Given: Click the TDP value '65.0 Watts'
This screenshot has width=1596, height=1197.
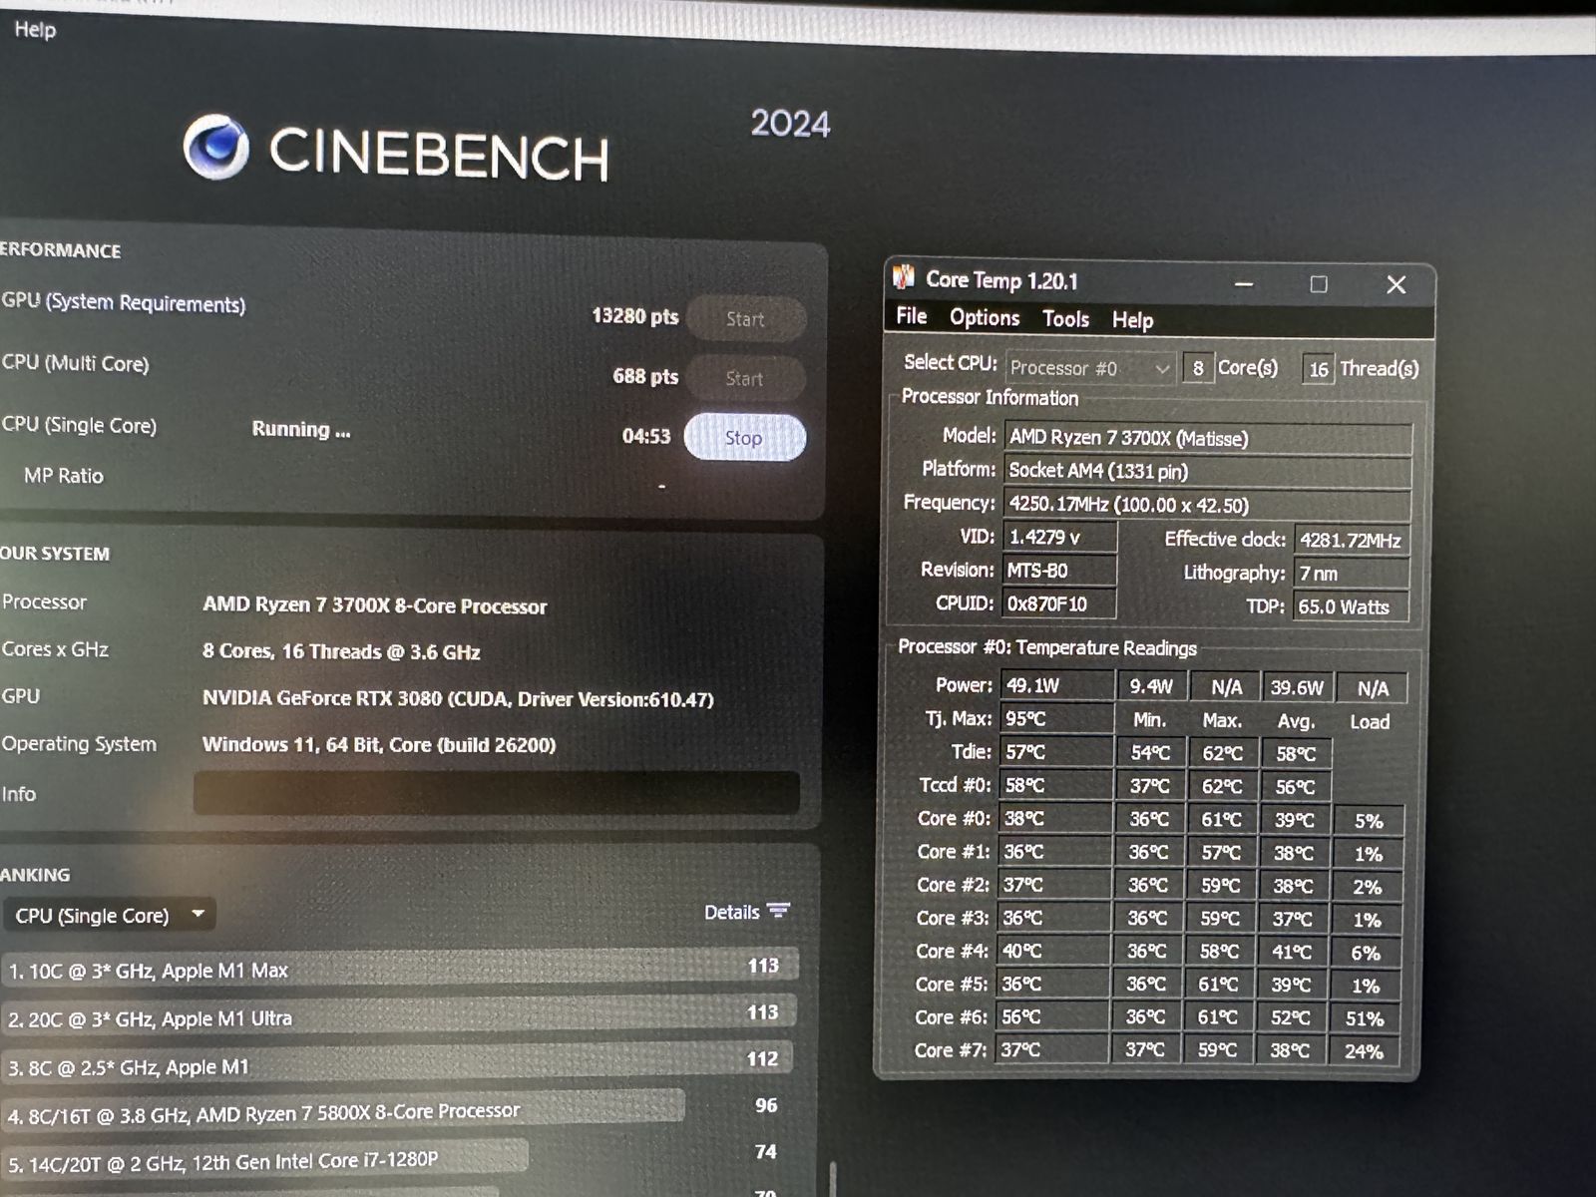Looking at the screenshot, I should (x=1351, y=606).
